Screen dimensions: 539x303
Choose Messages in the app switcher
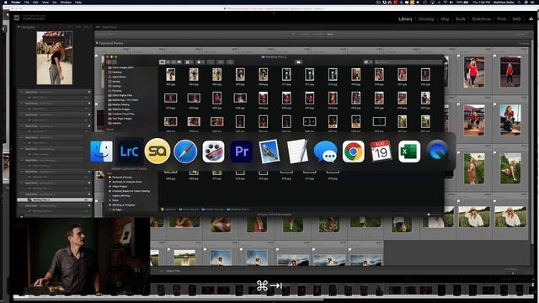tap(325, 151)
